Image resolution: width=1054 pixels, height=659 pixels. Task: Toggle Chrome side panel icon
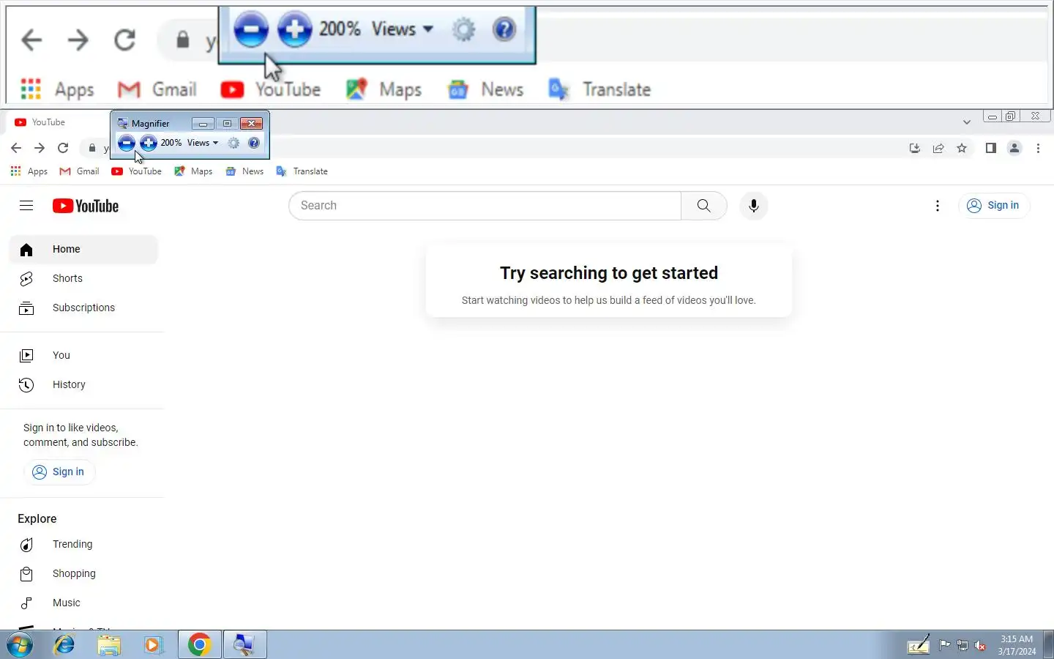coord(990,148)
